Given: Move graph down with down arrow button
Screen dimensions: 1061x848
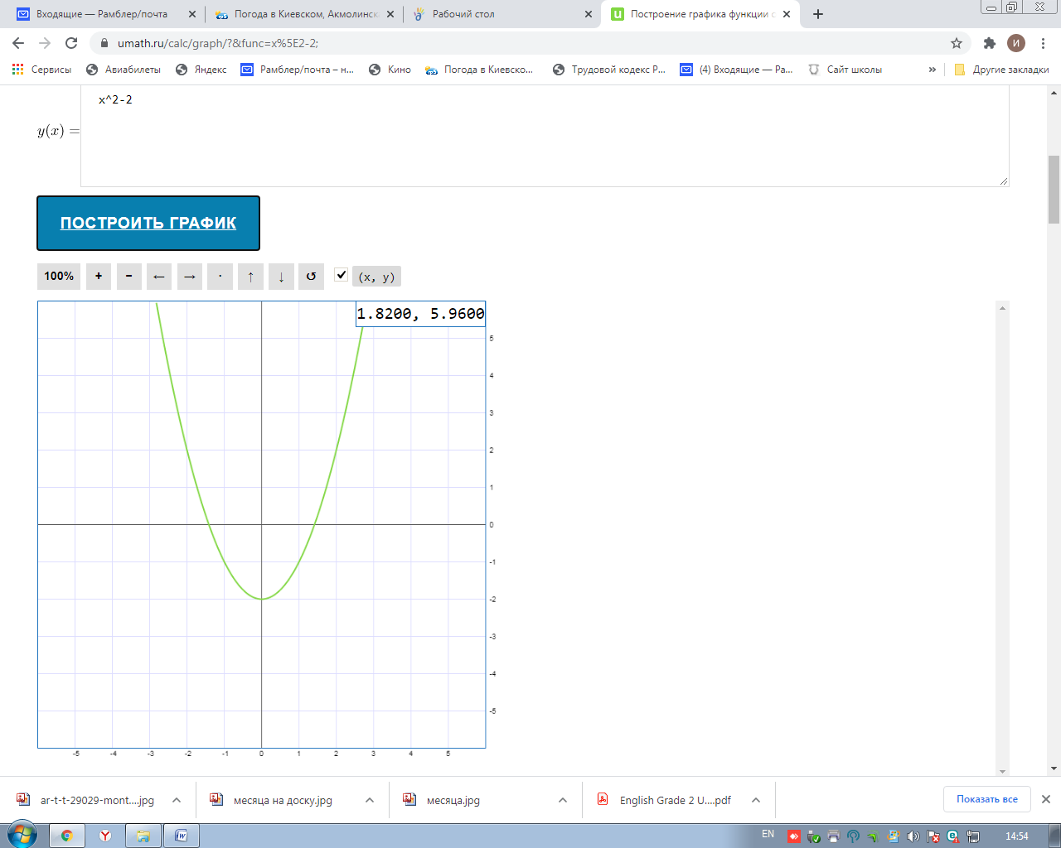Looking at the screenshot, I should [281, 277].
